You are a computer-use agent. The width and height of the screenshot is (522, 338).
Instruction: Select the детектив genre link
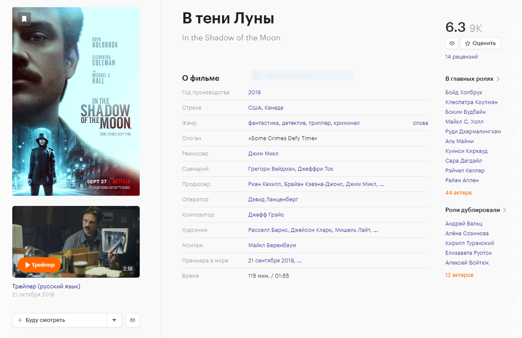click(294, 123)
